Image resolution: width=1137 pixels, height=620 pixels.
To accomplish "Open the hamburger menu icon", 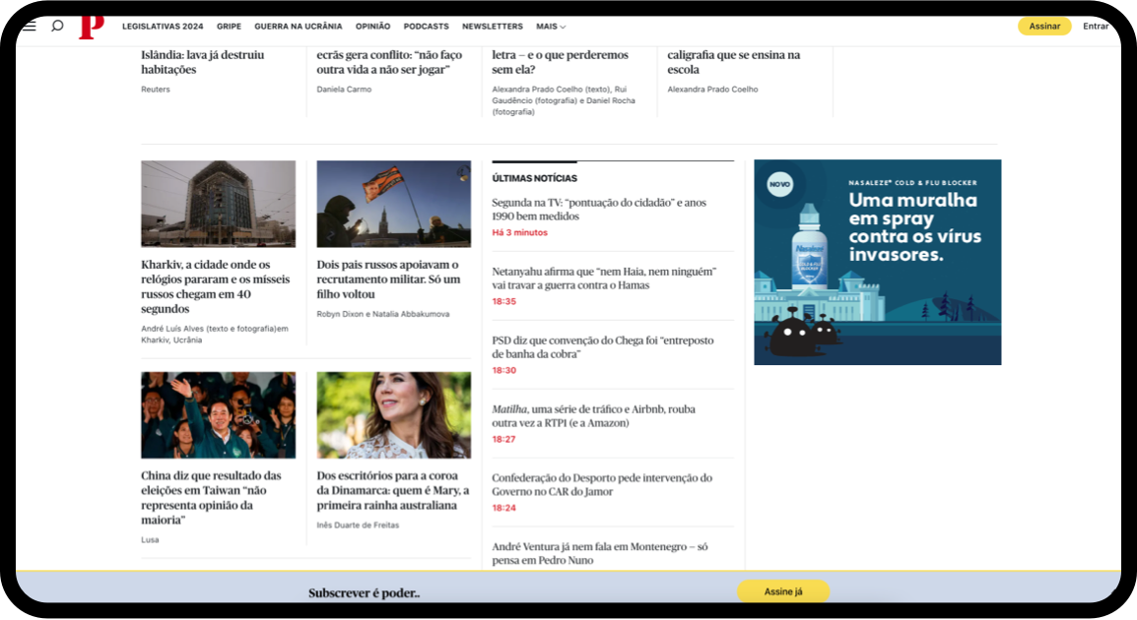I will (x=30, y=27).
